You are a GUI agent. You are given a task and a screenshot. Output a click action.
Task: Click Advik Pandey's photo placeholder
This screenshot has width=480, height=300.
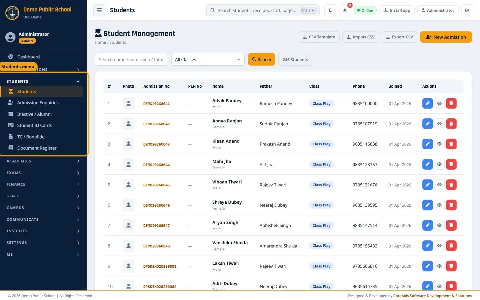point(128,103)
